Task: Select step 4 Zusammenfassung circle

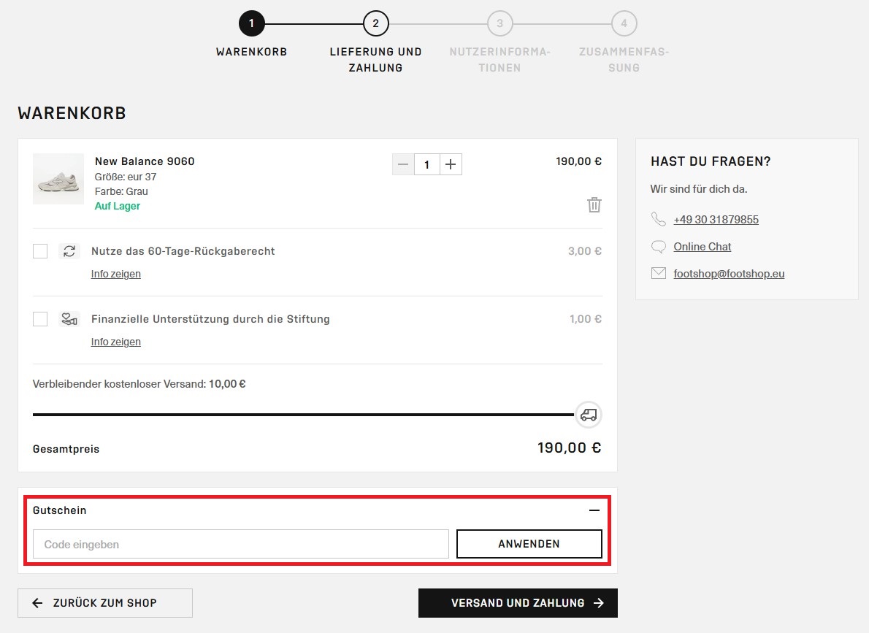Action: (x=624, y=24)
